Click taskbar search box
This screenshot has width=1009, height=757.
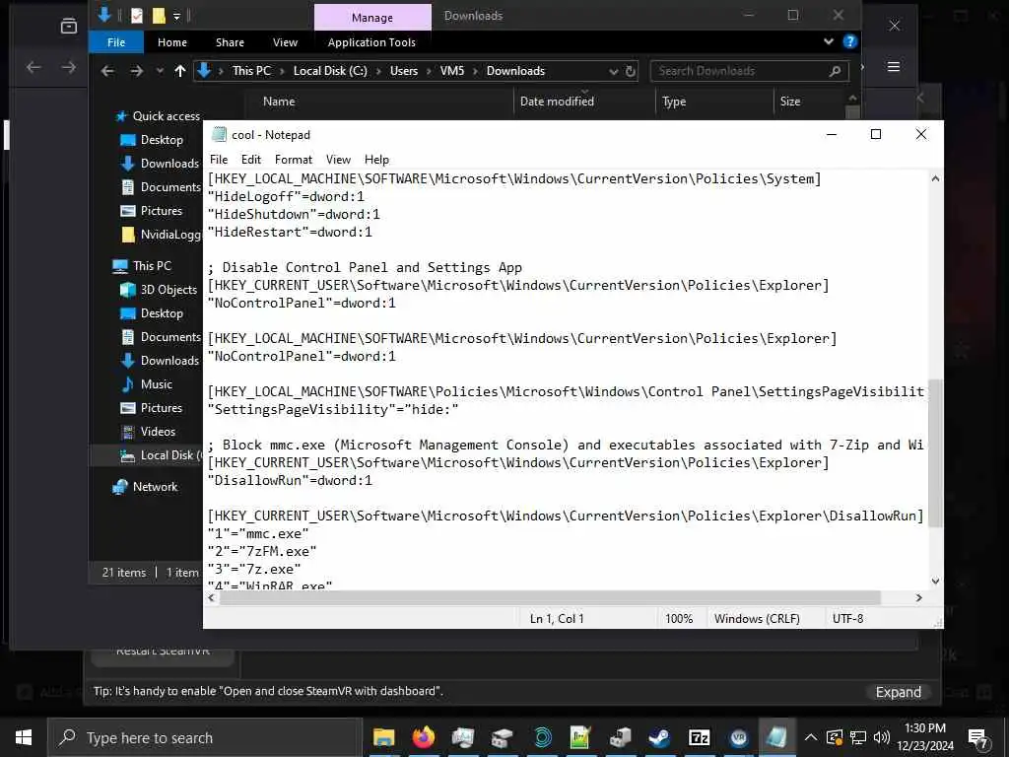205,737
